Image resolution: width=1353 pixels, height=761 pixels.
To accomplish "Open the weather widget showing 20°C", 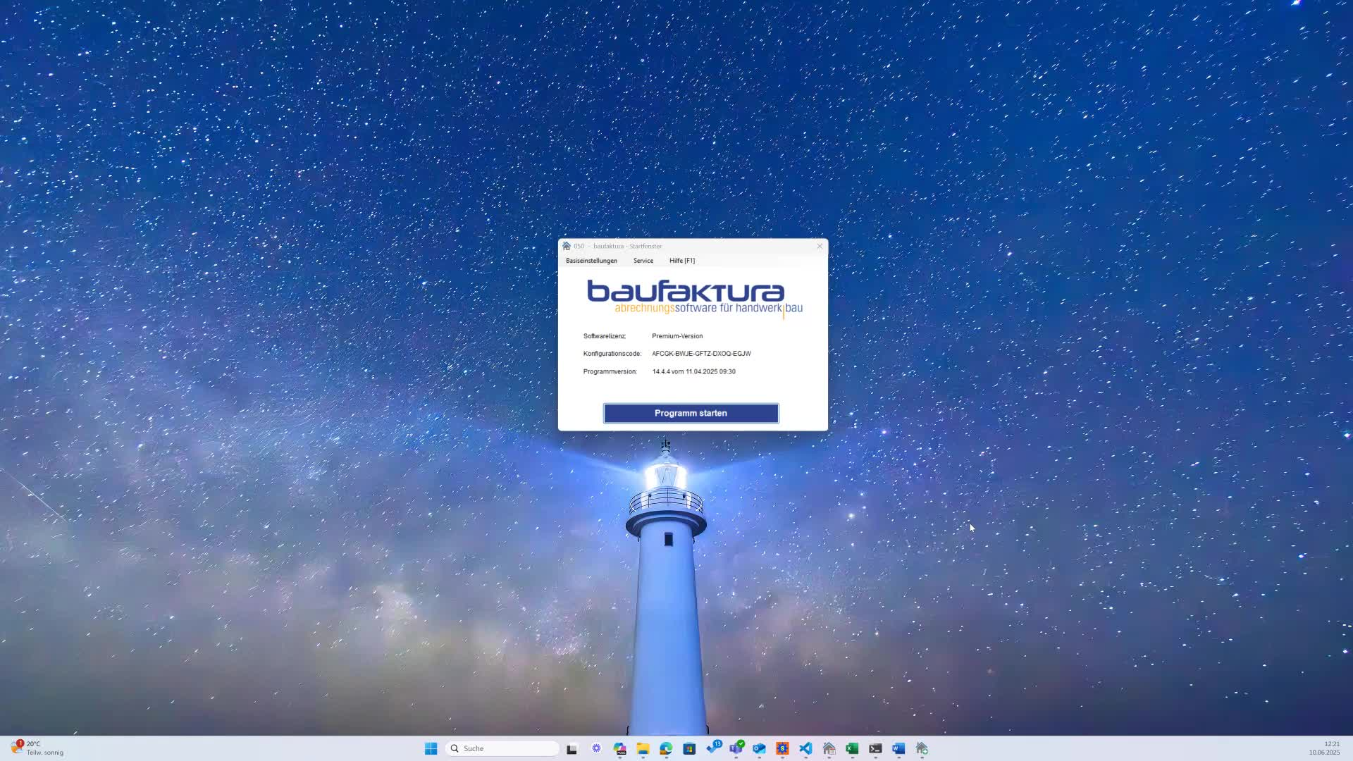I will point(37,748).
